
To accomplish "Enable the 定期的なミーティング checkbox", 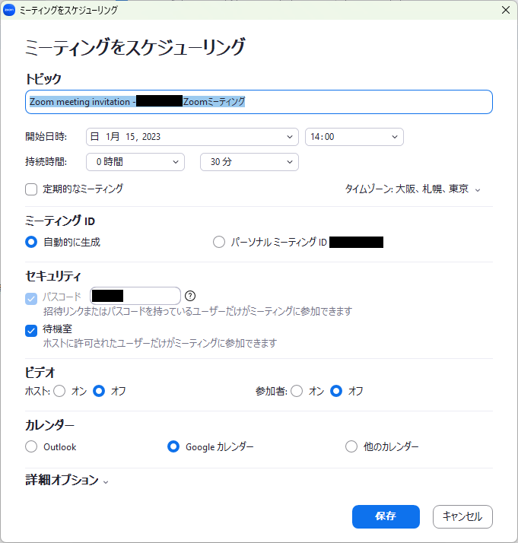I will (x=31, y=189).
